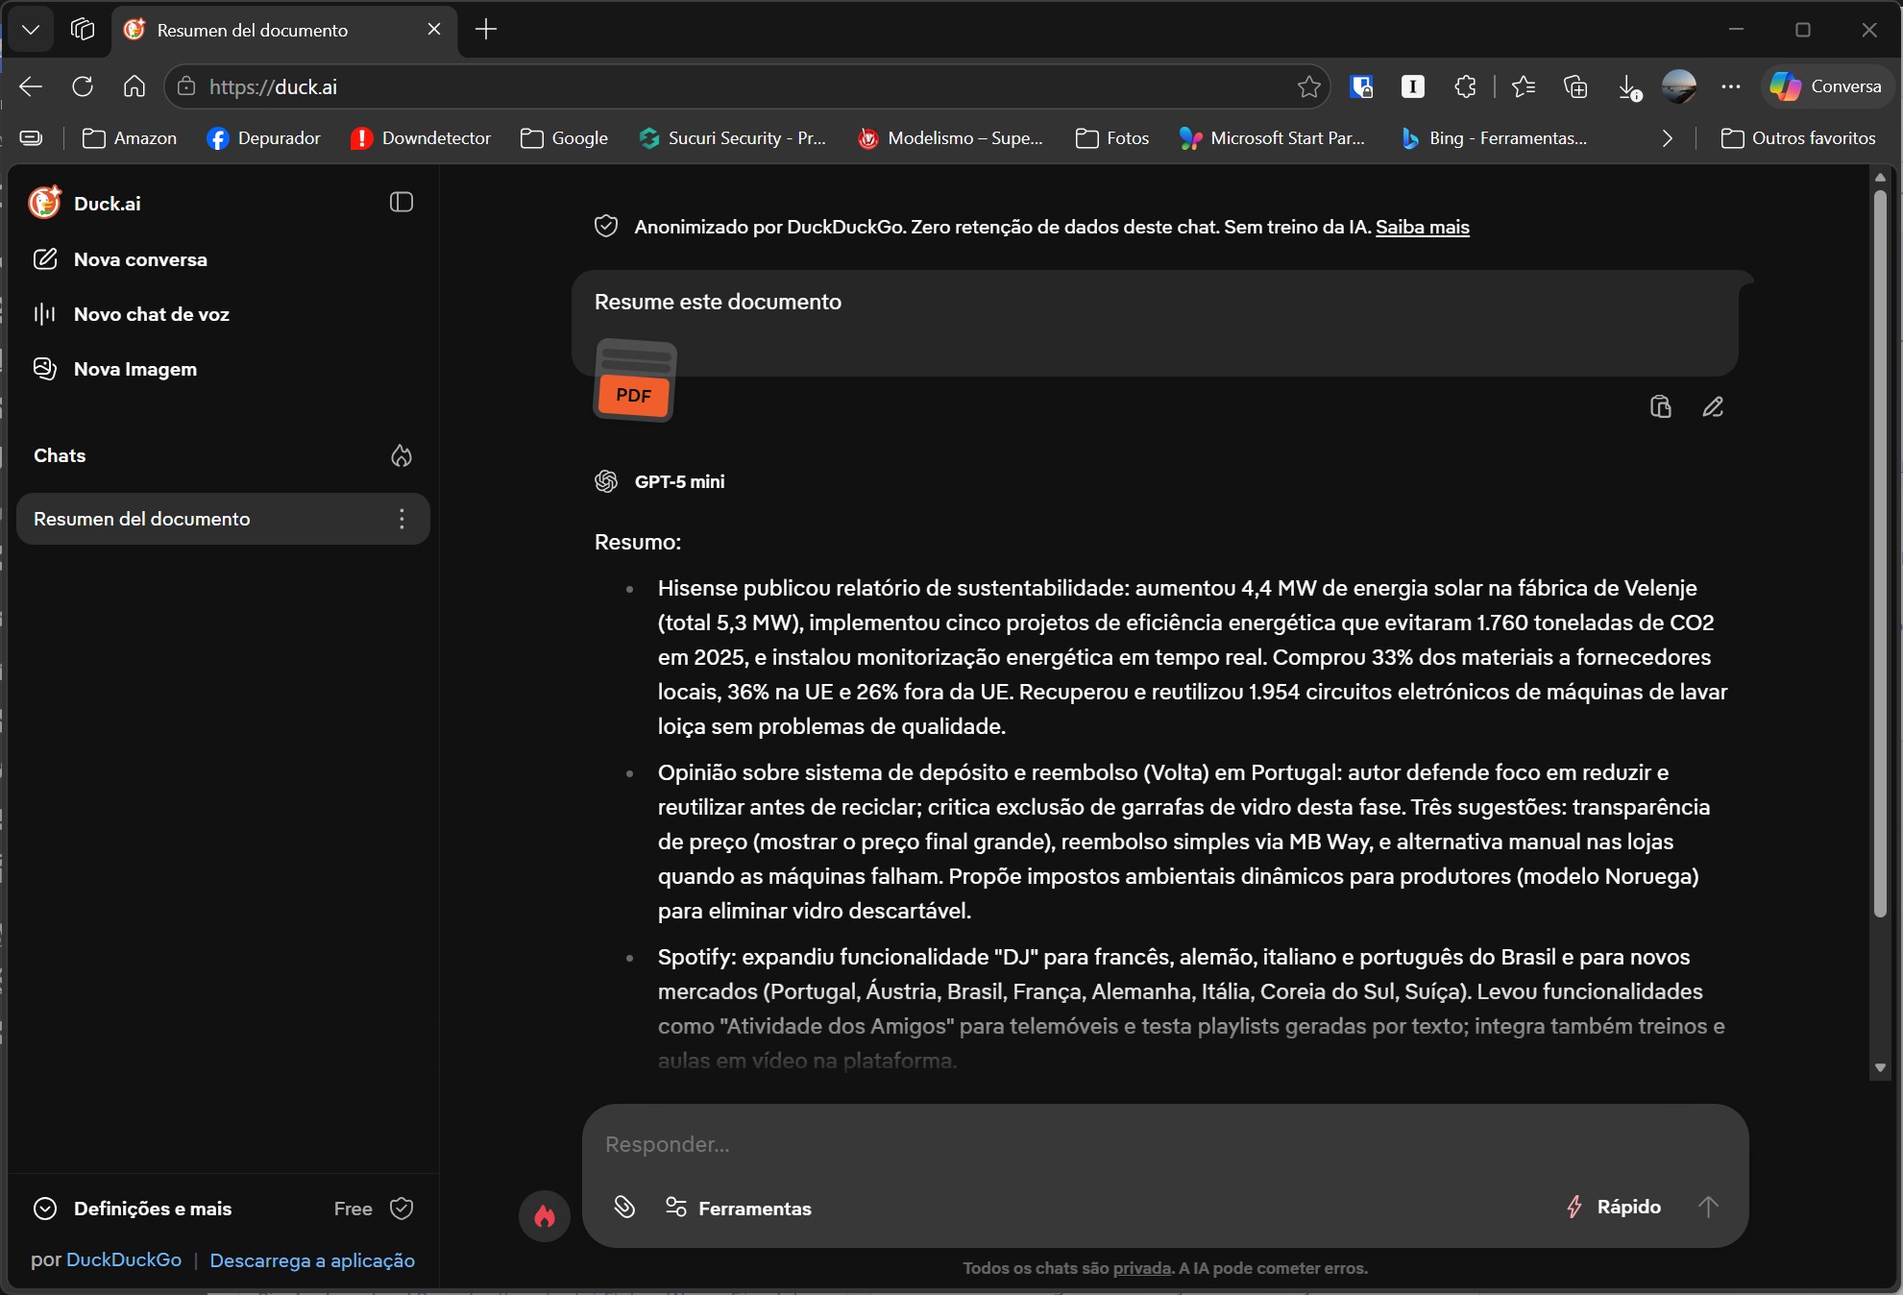Open the workspaces icon beside tabs
The image size is (1903, 1295).
(83, 30)
